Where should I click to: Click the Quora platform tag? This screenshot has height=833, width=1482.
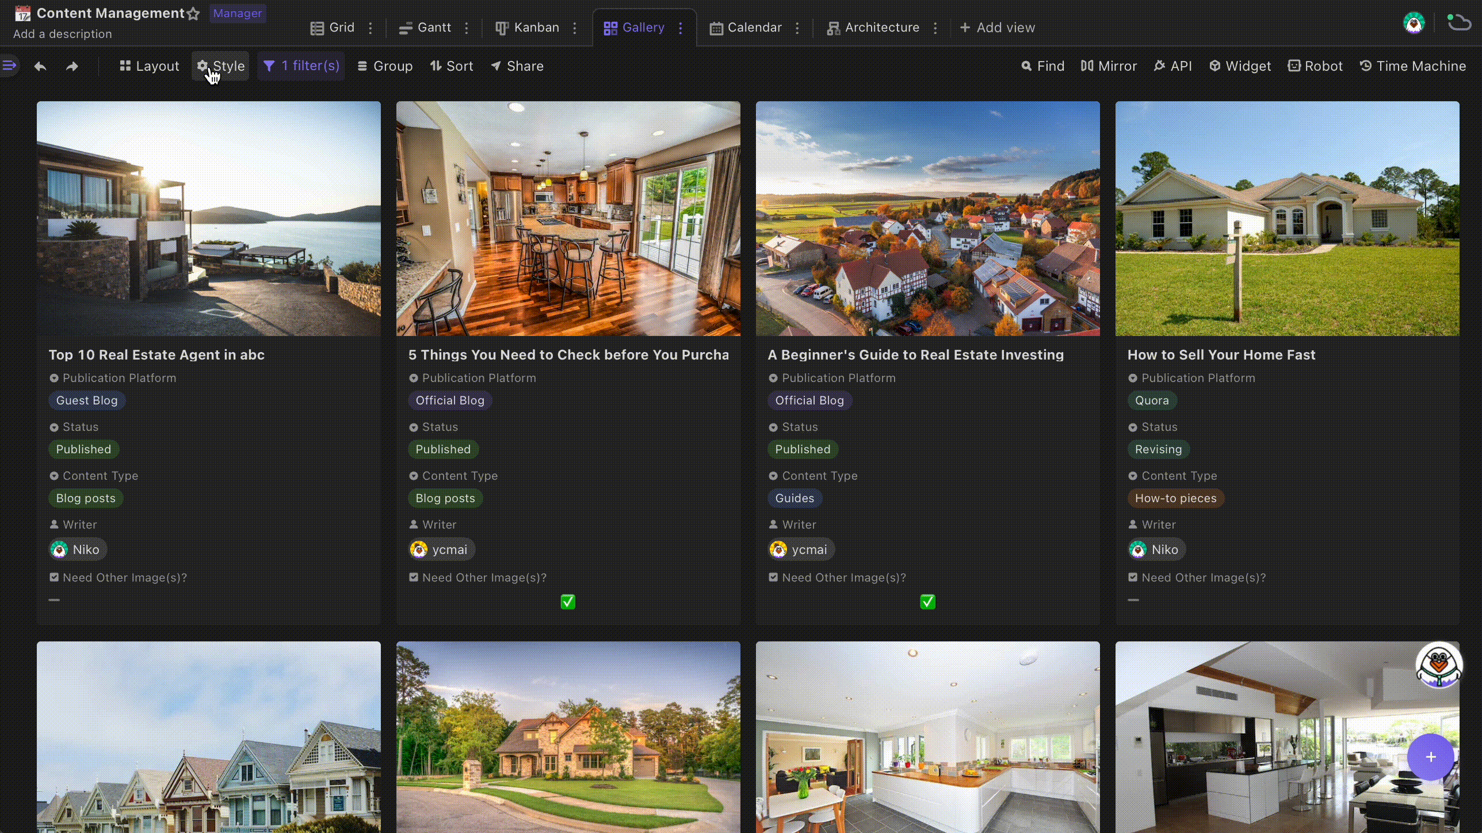pos(1152,400)
